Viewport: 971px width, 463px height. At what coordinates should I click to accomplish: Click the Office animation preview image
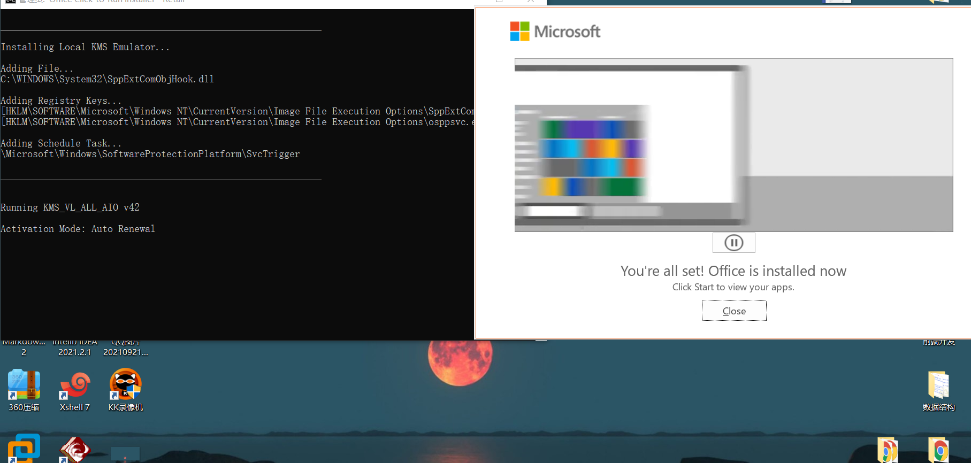pyautogui.click(x=733, y=145)
